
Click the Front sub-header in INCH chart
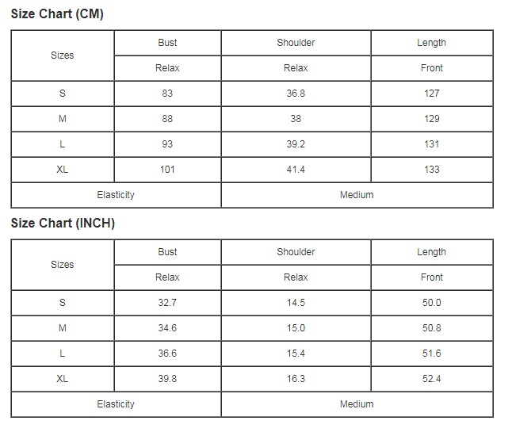(431, 277)
